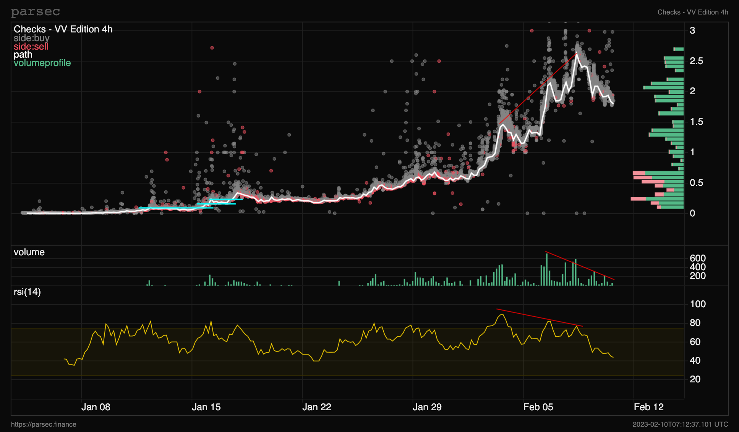
Task: Open the parsec.finance footer link
Action: tap(44, 424)
